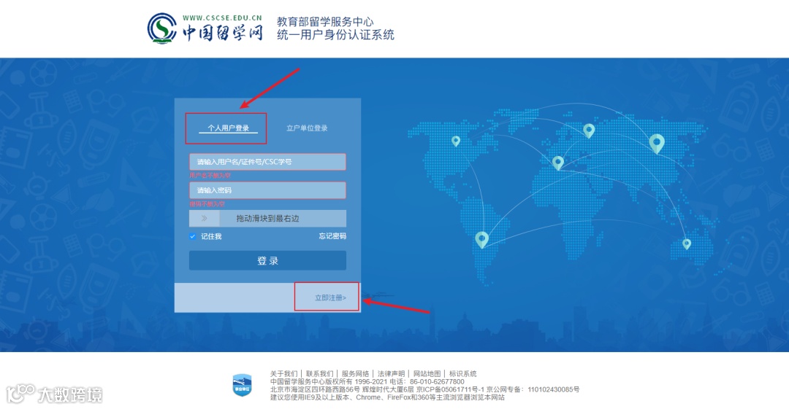Click the map pin over Australia
Screen dimensions: 789x409
[x=687, y=244]
